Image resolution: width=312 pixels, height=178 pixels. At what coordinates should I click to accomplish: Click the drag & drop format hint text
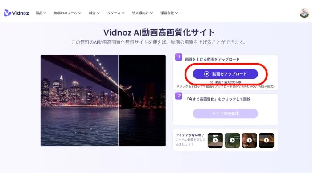click(225, 86)
